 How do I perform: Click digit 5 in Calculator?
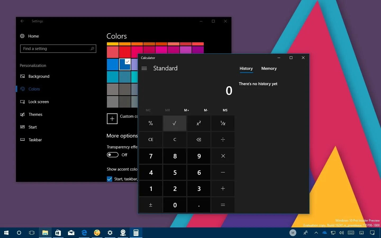click(x=175, y=172)
